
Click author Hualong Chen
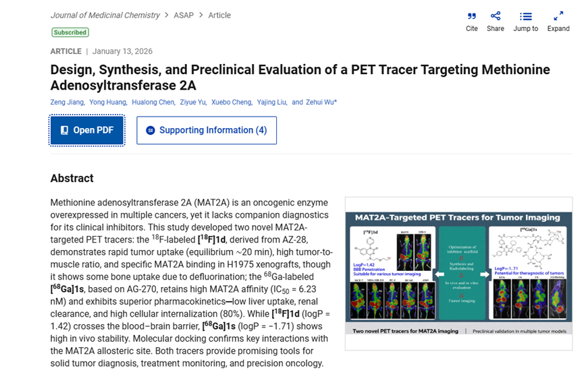pos(152,102)
